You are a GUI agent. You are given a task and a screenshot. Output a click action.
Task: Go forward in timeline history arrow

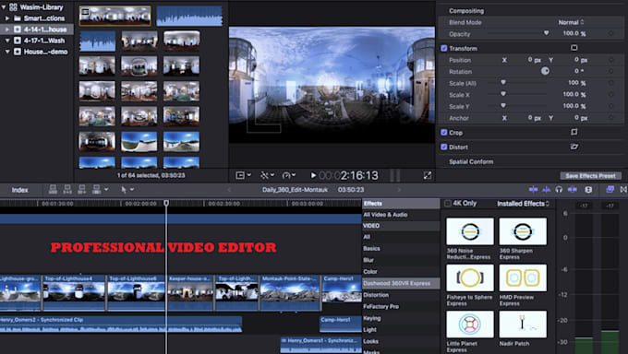399,190
